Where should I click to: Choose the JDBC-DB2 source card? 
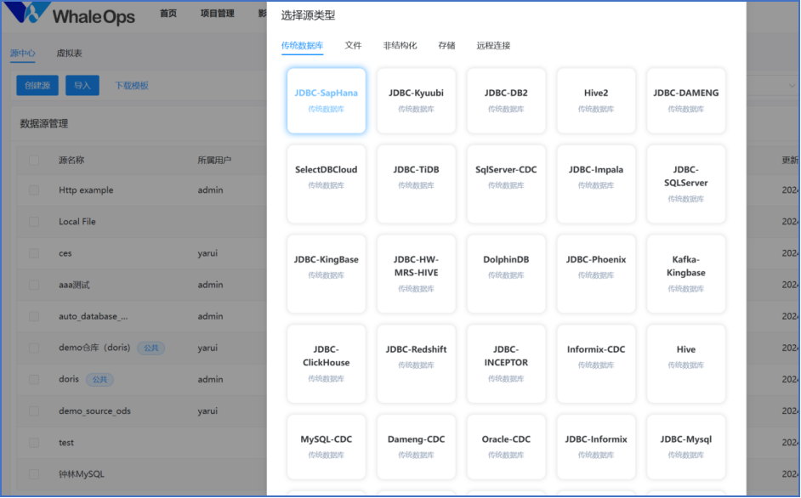506,100
